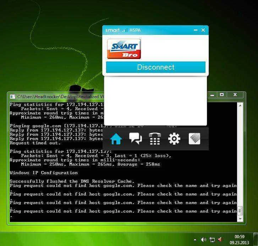The height and width of the screenshot is (246, 258).
Task: Minimize the command prompt window
Action: click(x=212, y=95)
